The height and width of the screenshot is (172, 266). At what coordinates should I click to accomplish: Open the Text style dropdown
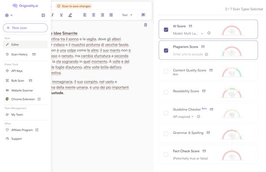coord(127,15)
